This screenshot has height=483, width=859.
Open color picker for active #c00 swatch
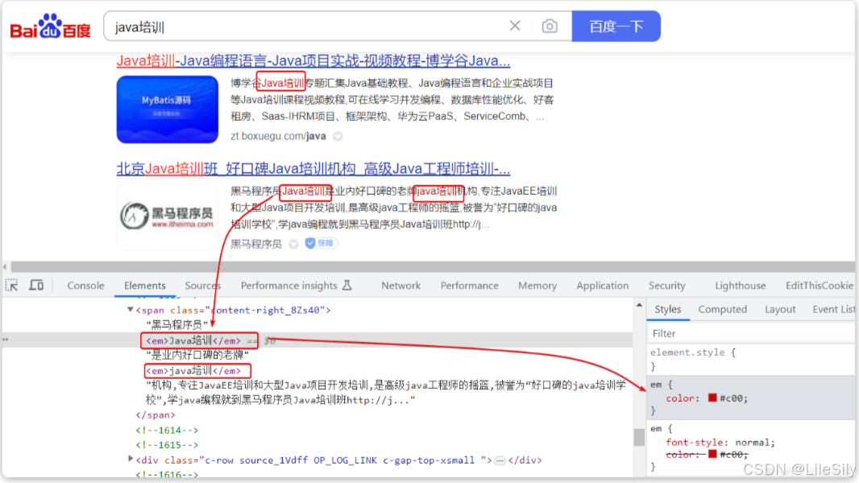coord(712,398)
